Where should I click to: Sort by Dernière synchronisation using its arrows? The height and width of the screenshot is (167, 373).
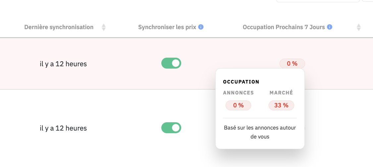point(103,28)
